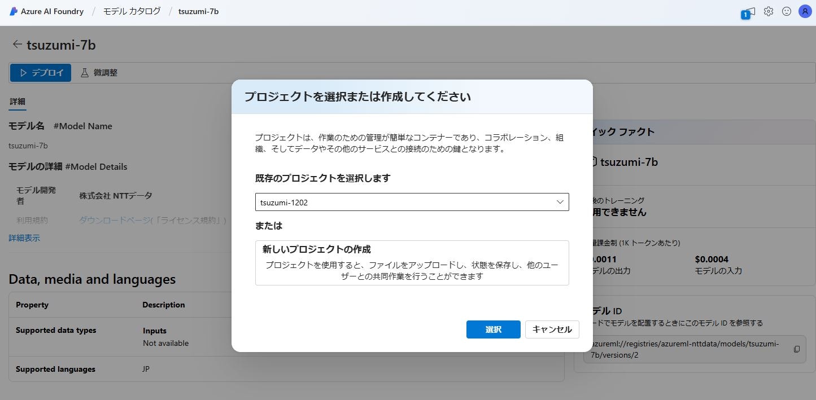Click the モデルの入力 label

pyautogui.click(x=718, y=271)
